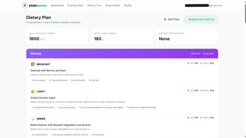Click the 1/2 cup oatmeal ingredient tag
Image resolution: width=246 pixels, height=138 pixels.
(38, 80)
